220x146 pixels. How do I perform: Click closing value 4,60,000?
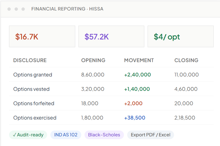point(186,89)
